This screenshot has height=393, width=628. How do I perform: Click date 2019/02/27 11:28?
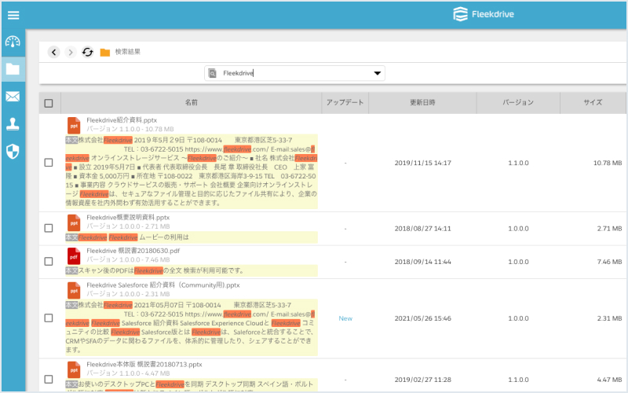tap(422, 380)
